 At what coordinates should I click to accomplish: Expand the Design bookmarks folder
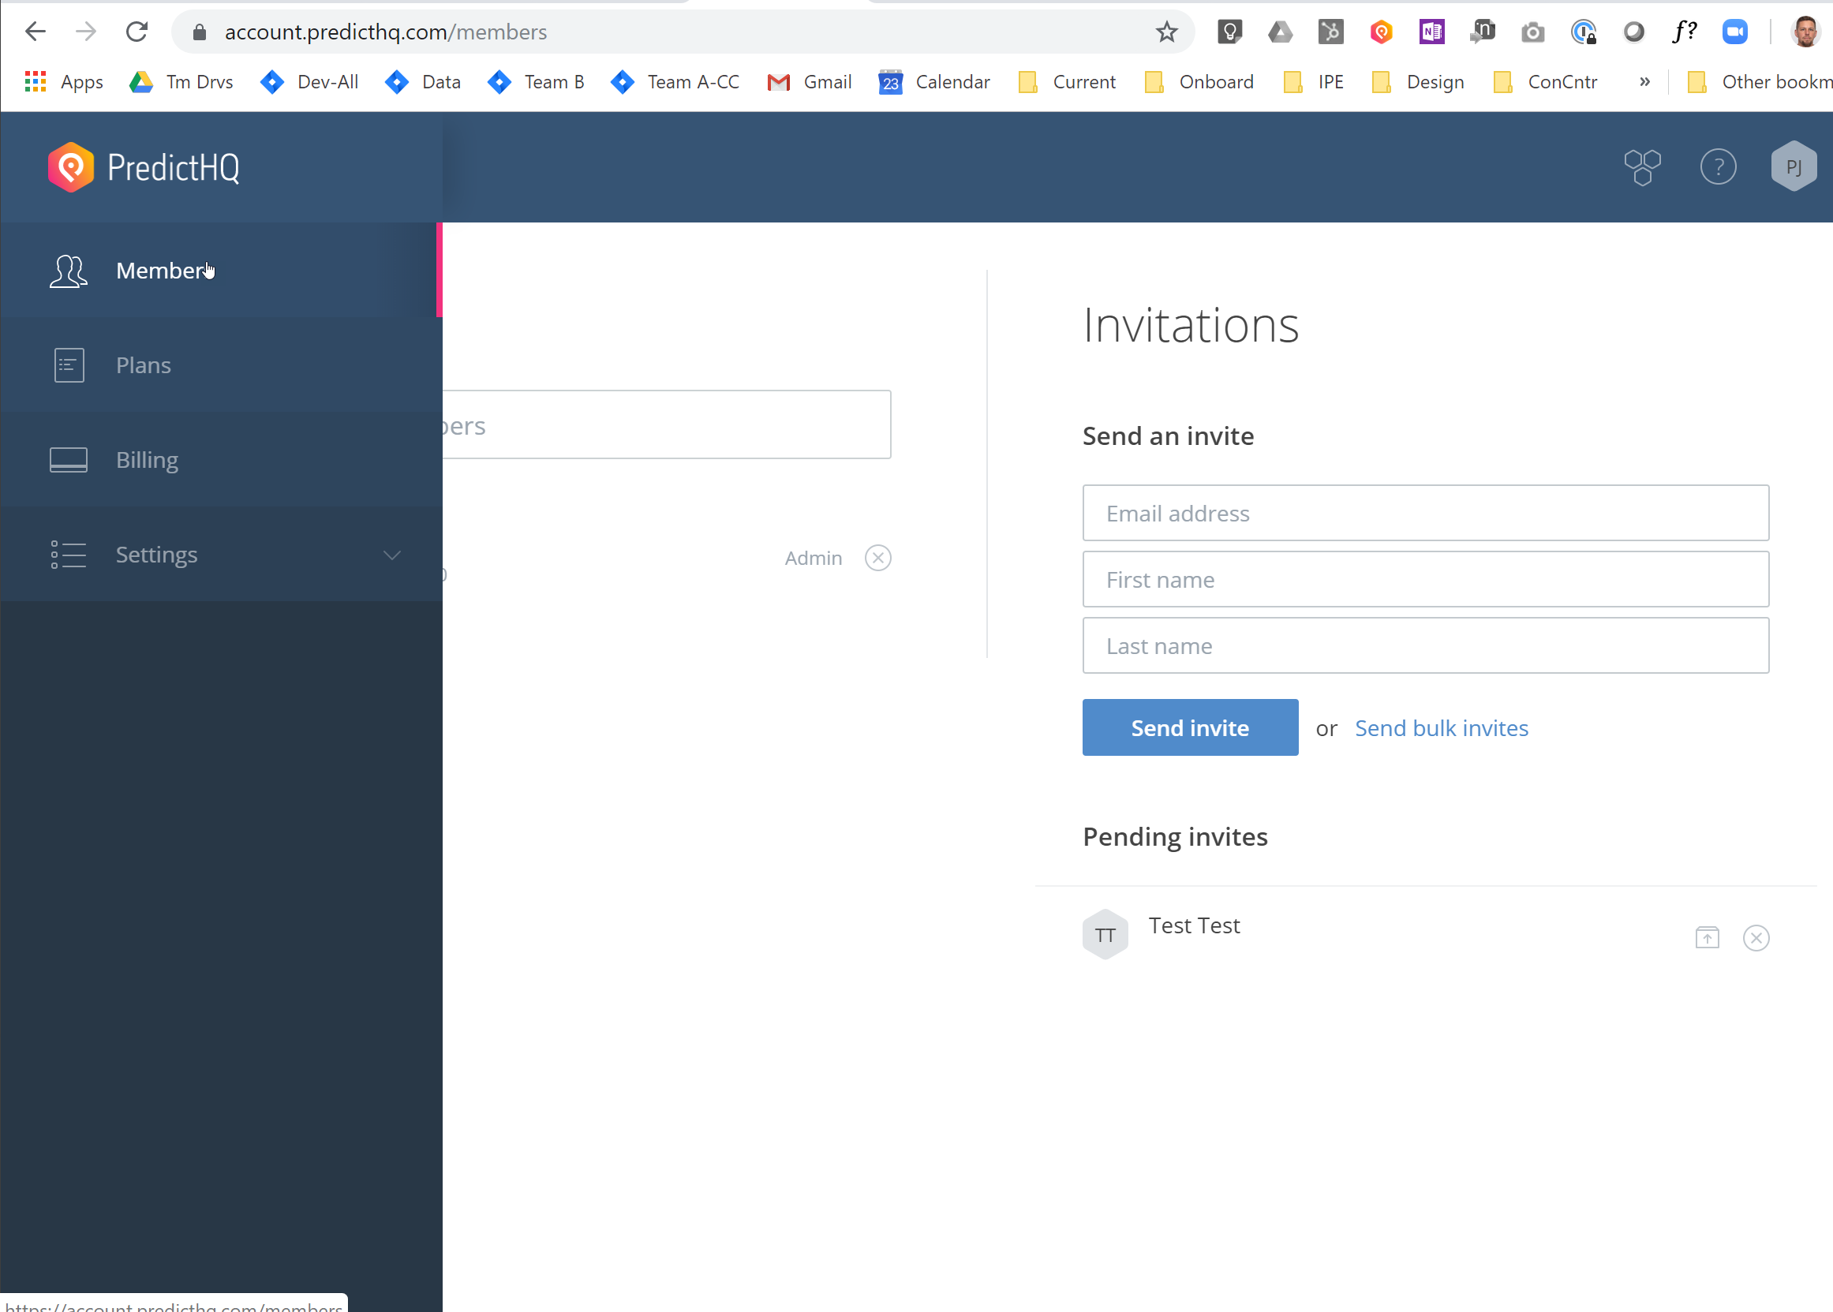[1418, 81]
